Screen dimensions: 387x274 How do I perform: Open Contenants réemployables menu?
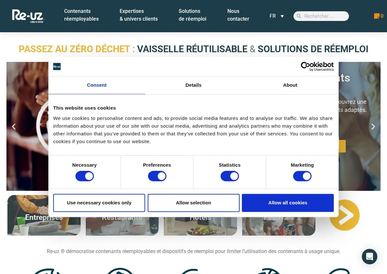[82, 15]
